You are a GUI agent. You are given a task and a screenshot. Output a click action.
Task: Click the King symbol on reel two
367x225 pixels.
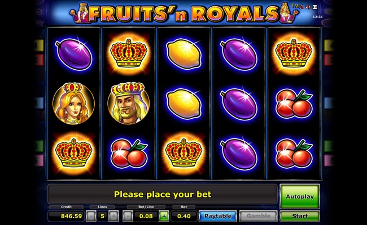[129, 103]
